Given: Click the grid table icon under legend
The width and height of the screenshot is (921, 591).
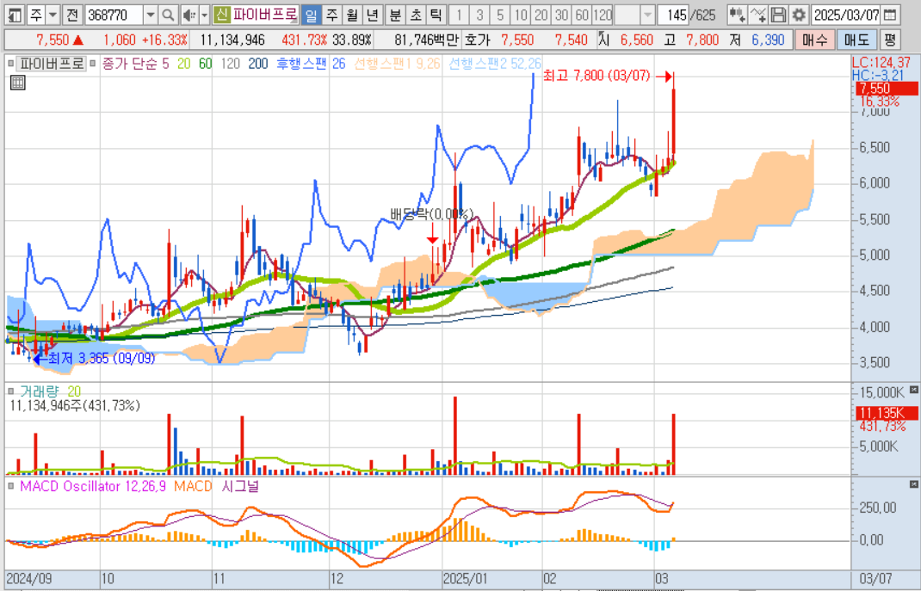Looking at the screenshot, I should 17,83.
